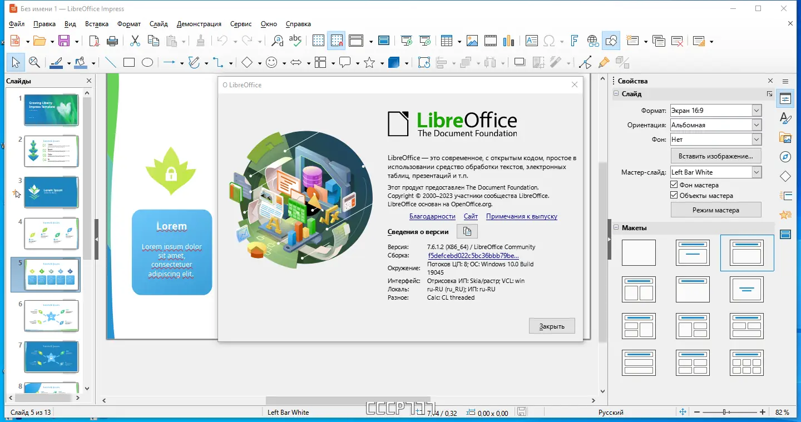This screenshot has width=801, height=422.
Task: Open the Примечания к выпуску link
Action: pyautogui.click(x=522, y=216)
